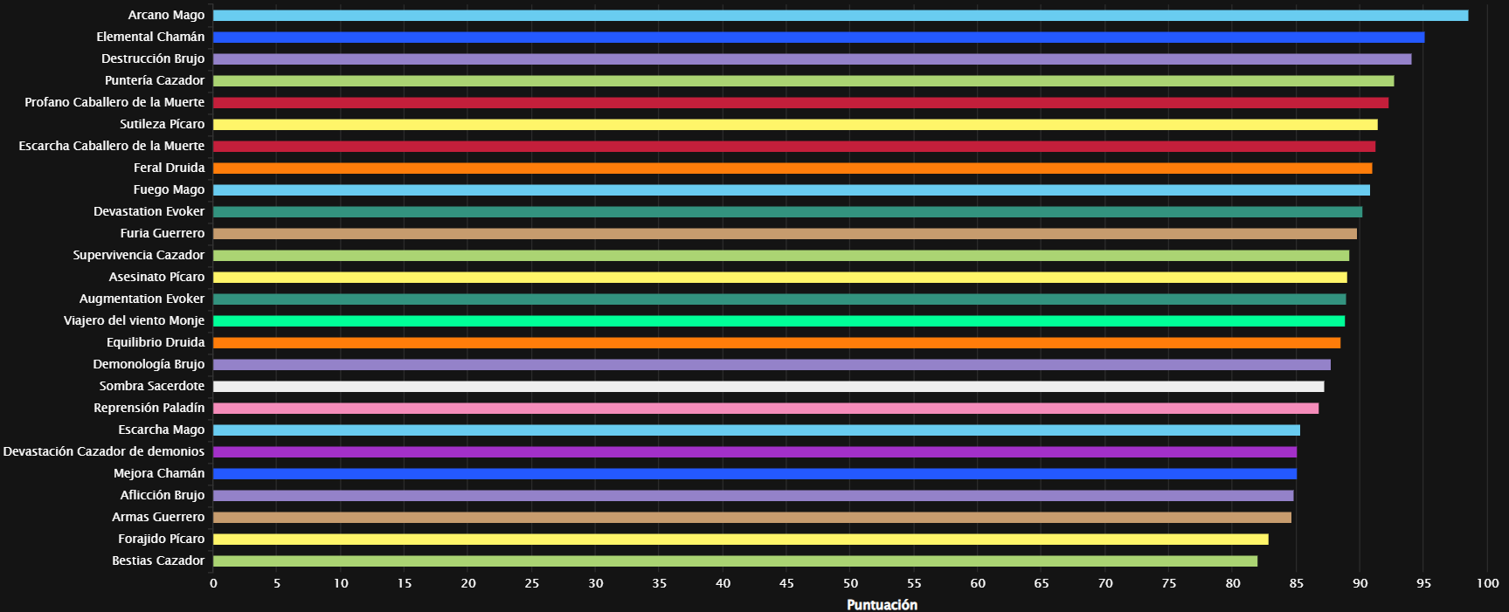Click the 'Feral Druida' label

pyautogui.click(x=170, y=168)
